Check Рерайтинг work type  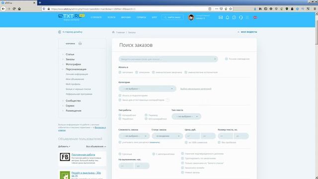(x=120, y=119)
